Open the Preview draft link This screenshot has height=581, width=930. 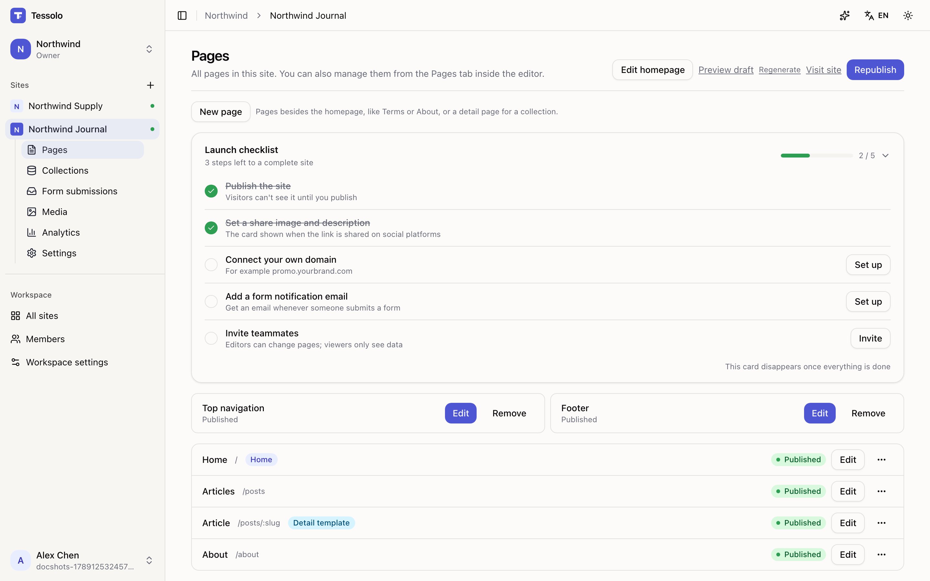coord(726,69)
